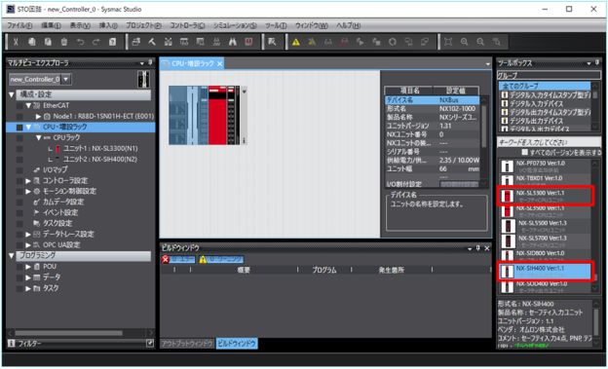Image resolution: width=608 pixels, height=369 pixels.
Task: Click the circular sync icon in toolbar
Action: 393,42
